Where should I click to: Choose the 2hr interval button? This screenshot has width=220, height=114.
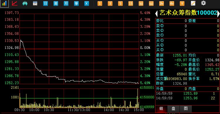162,4
